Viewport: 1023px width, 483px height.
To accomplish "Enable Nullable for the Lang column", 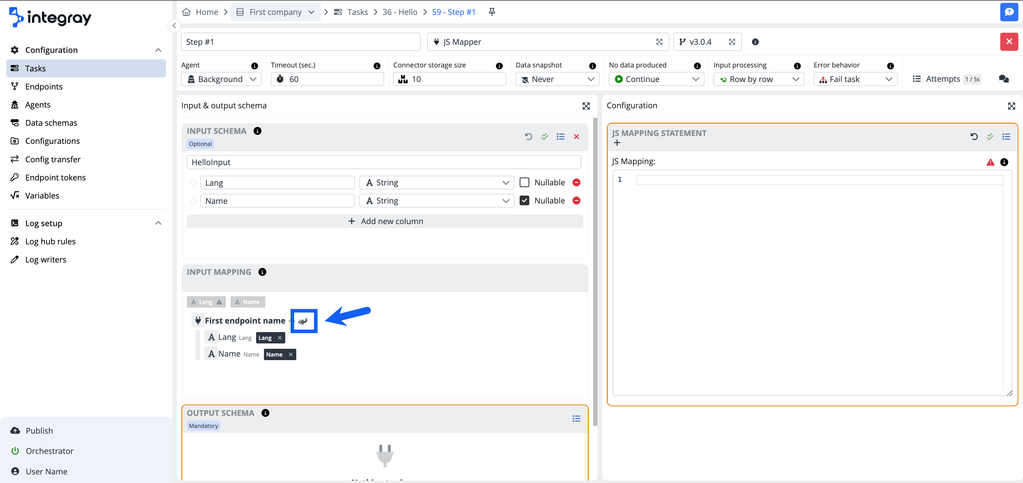I will click(x=524, y=182).
